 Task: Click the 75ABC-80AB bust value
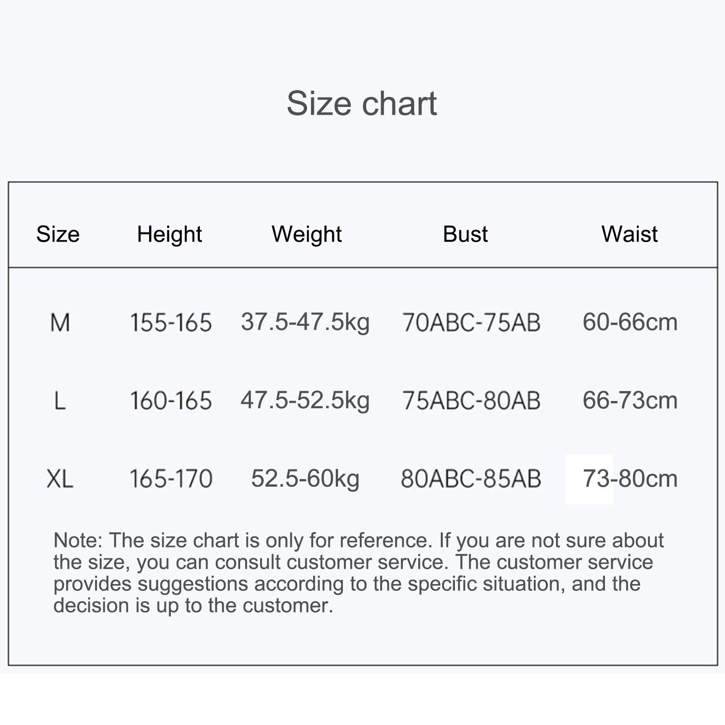[471, 401]
